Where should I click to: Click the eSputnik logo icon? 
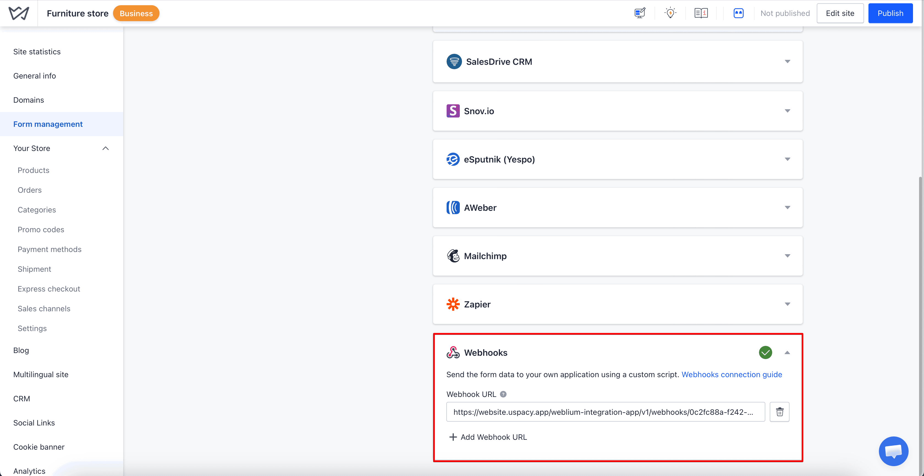coord(453,159)
